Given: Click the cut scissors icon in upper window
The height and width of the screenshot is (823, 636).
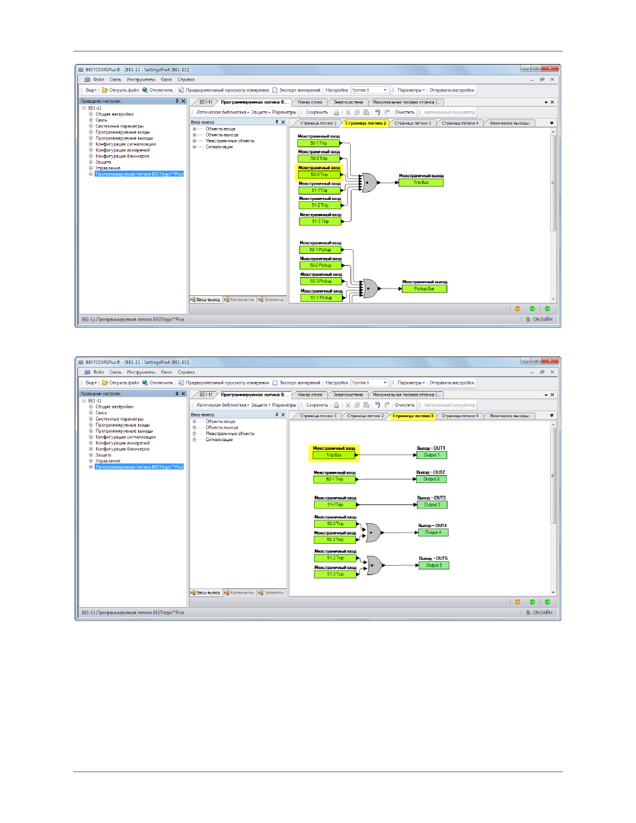Looking at the screenshot, I should [x=348, y=113].
